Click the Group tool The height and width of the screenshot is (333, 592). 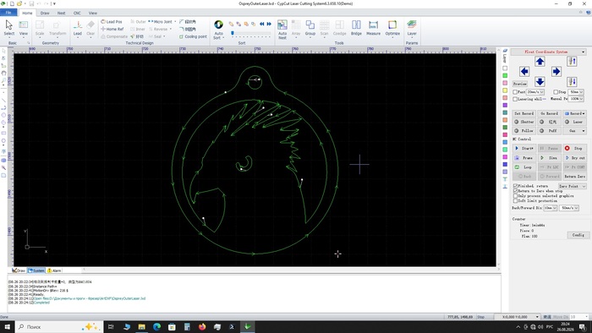pos(310,28)
